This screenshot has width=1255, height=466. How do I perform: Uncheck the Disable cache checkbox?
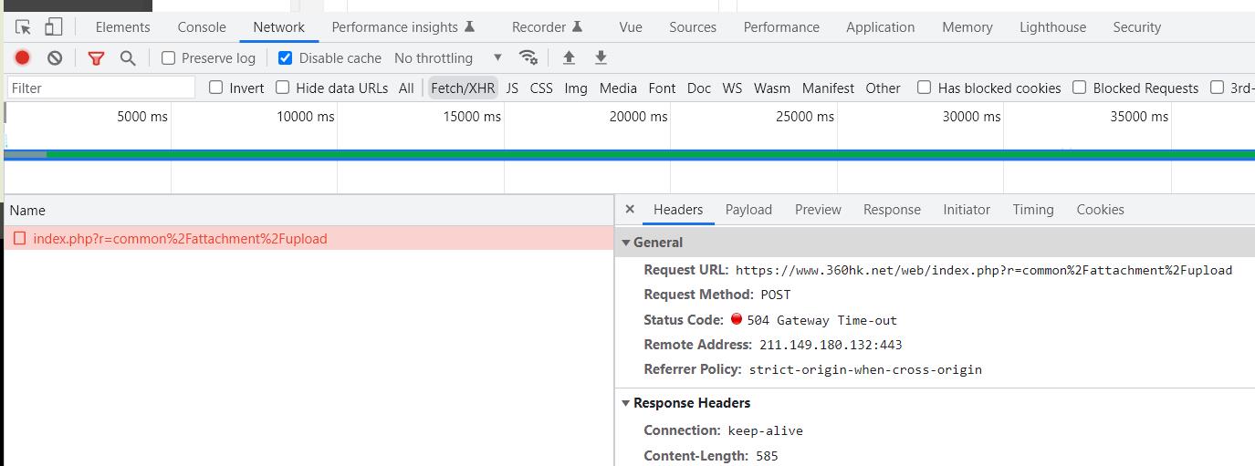pos(286,58)
